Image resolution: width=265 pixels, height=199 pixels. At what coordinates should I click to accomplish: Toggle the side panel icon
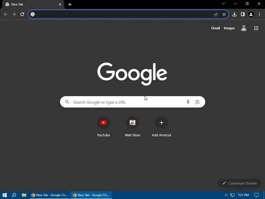(x=243, y=15)
